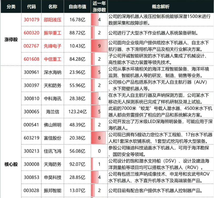Open stock code 301079 邵阳液压

tap(32, 20)
